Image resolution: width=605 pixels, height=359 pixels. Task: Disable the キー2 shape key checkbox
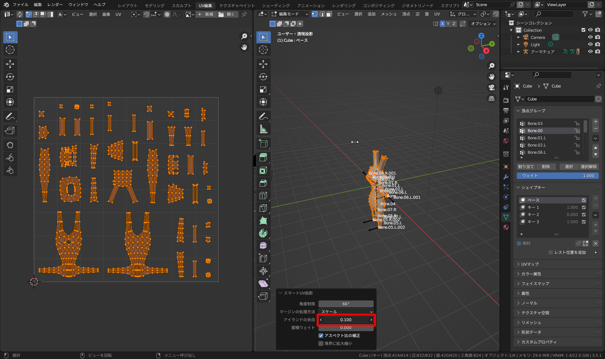583,214
